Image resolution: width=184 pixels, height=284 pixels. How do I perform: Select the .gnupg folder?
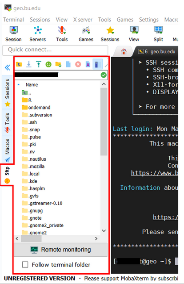32,211
